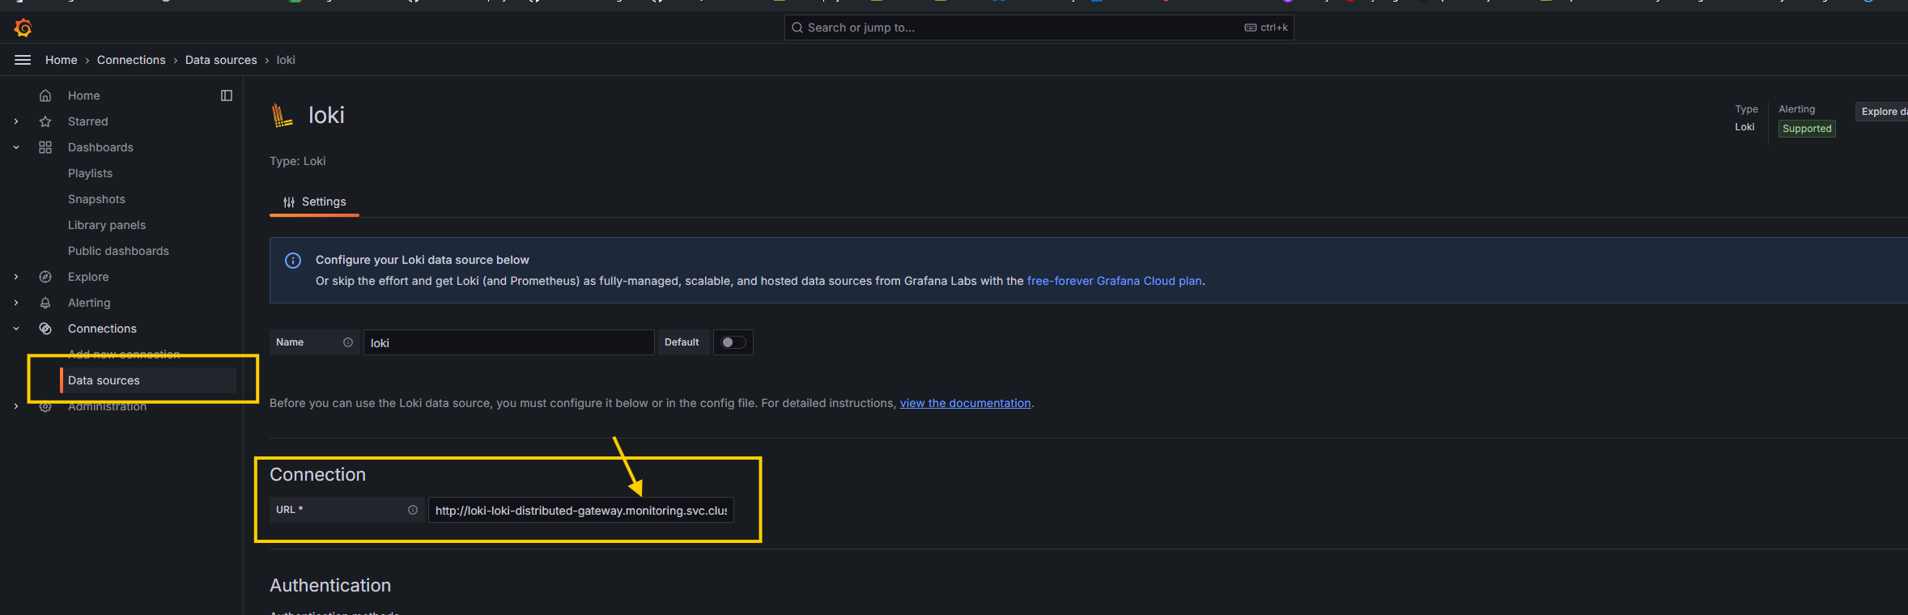Click the Supported alerting badge
Viewport: 1908px width, 615px height.
tap(1807, 129)
